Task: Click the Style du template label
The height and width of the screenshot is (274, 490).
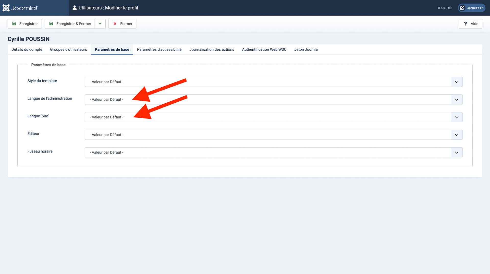Action: click(x=42, y=81)
